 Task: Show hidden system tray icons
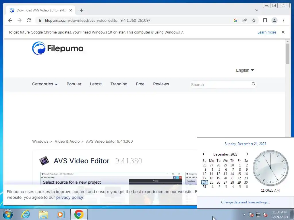pyautogui.click(x=244, y=215)
